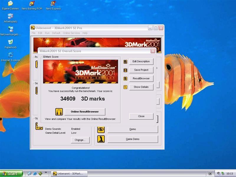236x177 pixels.
Task: Click the green network icon in system tray
Action: pyautogui.click(x=223, y=173)
